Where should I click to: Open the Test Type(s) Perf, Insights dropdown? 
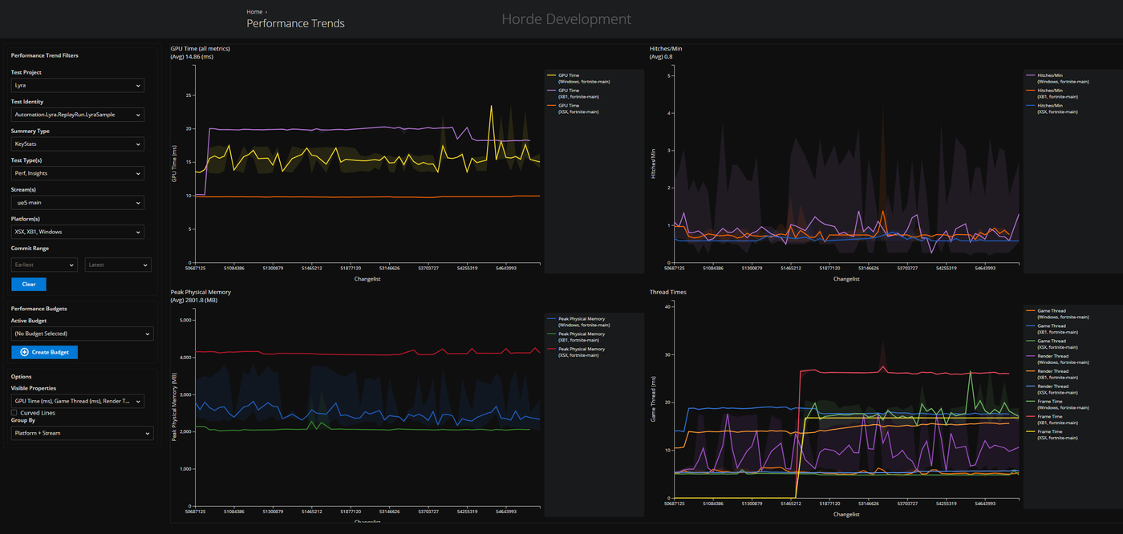pyautogui.click(x=78, y=173)
